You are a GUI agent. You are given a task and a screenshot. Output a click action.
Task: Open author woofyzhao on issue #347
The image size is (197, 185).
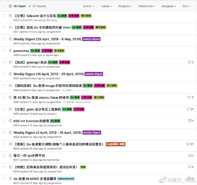53,160
